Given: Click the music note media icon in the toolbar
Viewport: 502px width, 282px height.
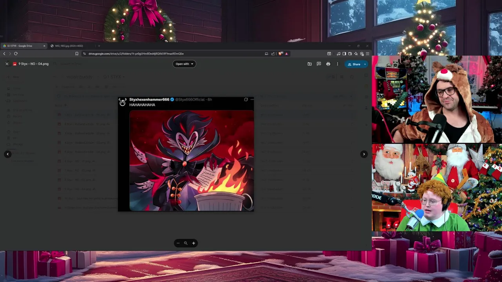Looking at the screenshot, I should pyautogui.click(x=338, y=54).
